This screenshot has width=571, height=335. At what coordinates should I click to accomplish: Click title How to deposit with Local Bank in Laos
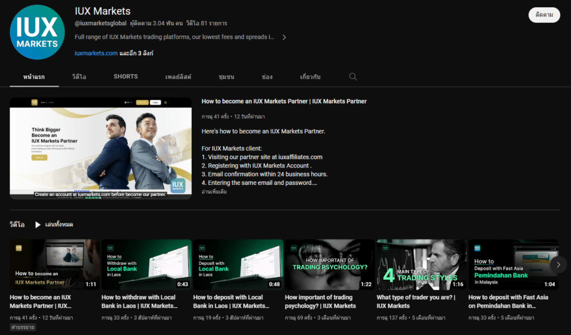(x=231, y=301)
